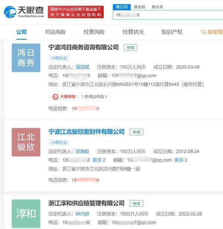Click phone info number under 宁波鸿日商务

[x=85, y=108]
